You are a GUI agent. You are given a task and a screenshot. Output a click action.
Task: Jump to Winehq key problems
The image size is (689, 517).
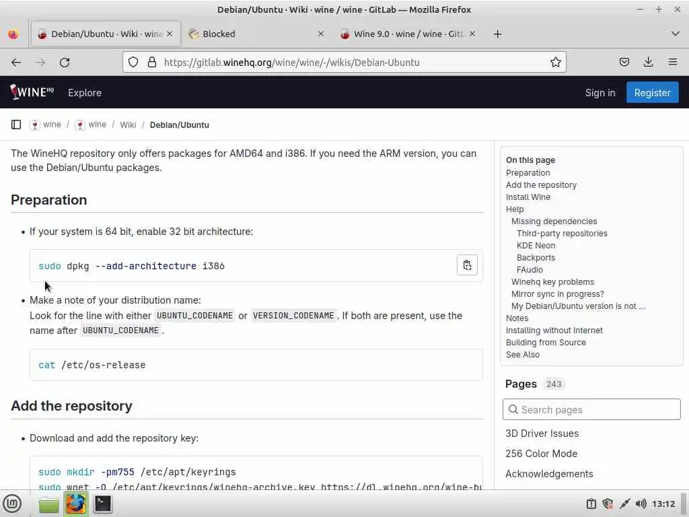pyautogui.click(x=552, y=282)
